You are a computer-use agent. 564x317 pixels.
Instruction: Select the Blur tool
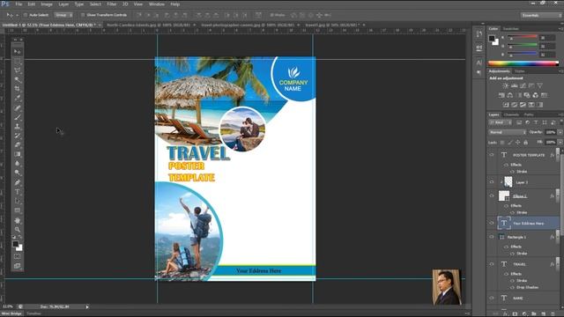[18, 164]
